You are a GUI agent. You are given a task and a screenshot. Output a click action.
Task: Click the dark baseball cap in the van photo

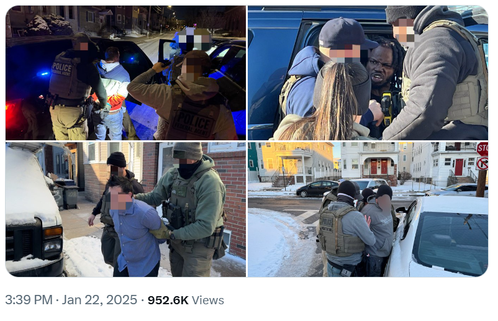click(345, 34)
